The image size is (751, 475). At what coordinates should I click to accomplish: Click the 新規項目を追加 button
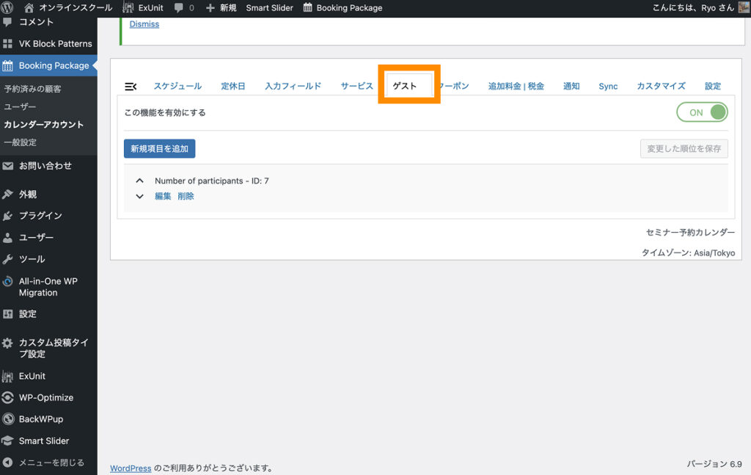point(159,149)
